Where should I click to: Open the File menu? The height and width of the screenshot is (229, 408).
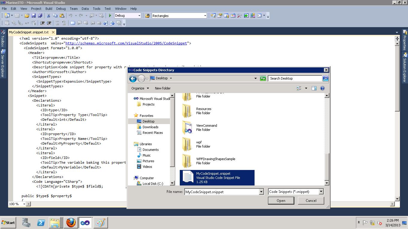click(4, 9)
